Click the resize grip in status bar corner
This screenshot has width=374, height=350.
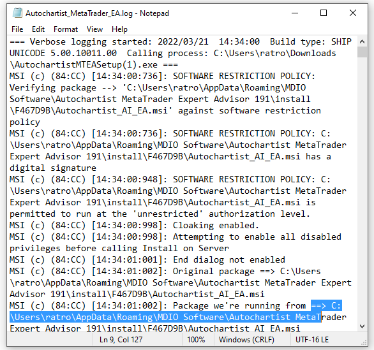[364, 342]
